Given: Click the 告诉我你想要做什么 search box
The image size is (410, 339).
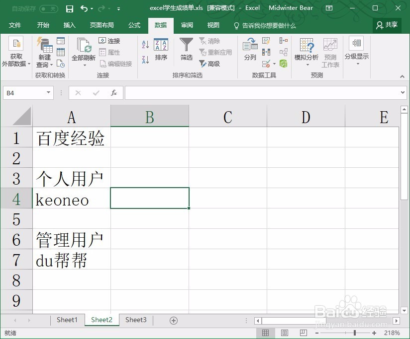Looking at the screenshot, I should coord(265,25).
